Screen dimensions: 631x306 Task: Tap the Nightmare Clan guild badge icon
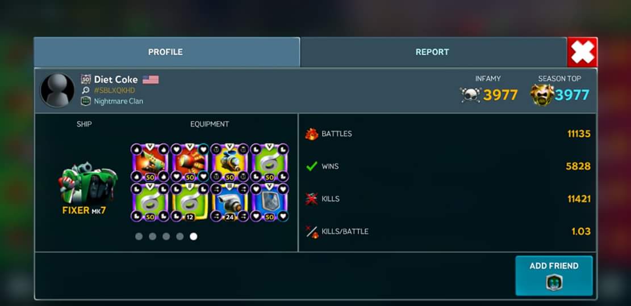(86, 101)
